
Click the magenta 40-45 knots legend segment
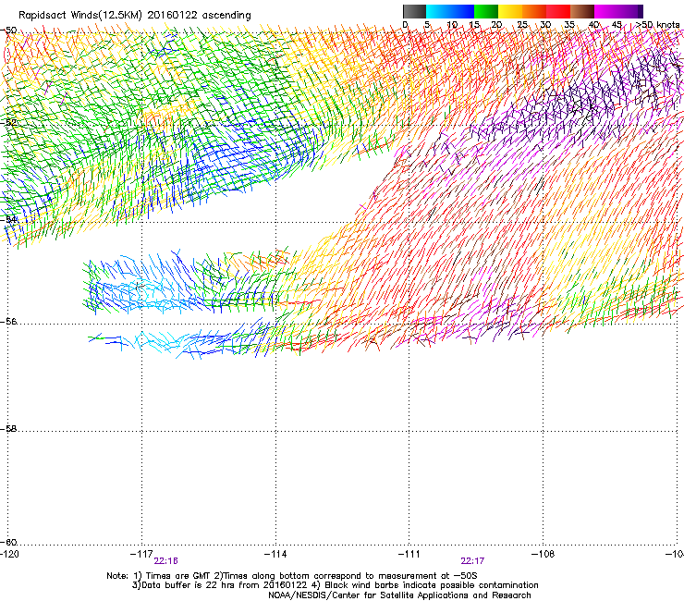(606, 11)
